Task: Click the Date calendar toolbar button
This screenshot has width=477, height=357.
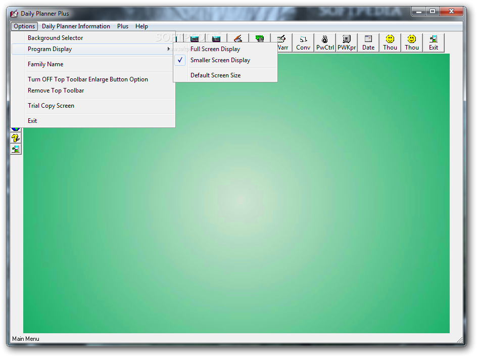Action: pos(368,43)
